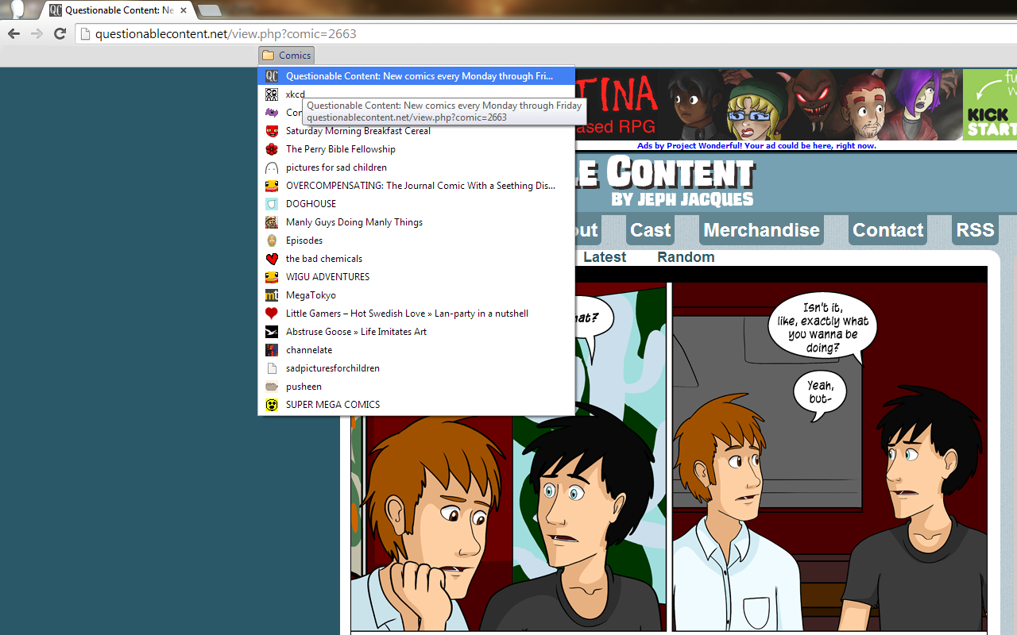Click the Random comic link
The width and height of the screenshot is (1017, 635).
click(686, 256)
